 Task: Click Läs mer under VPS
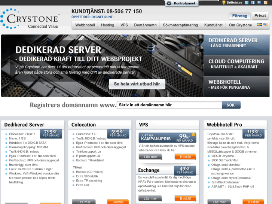(150, 157)
